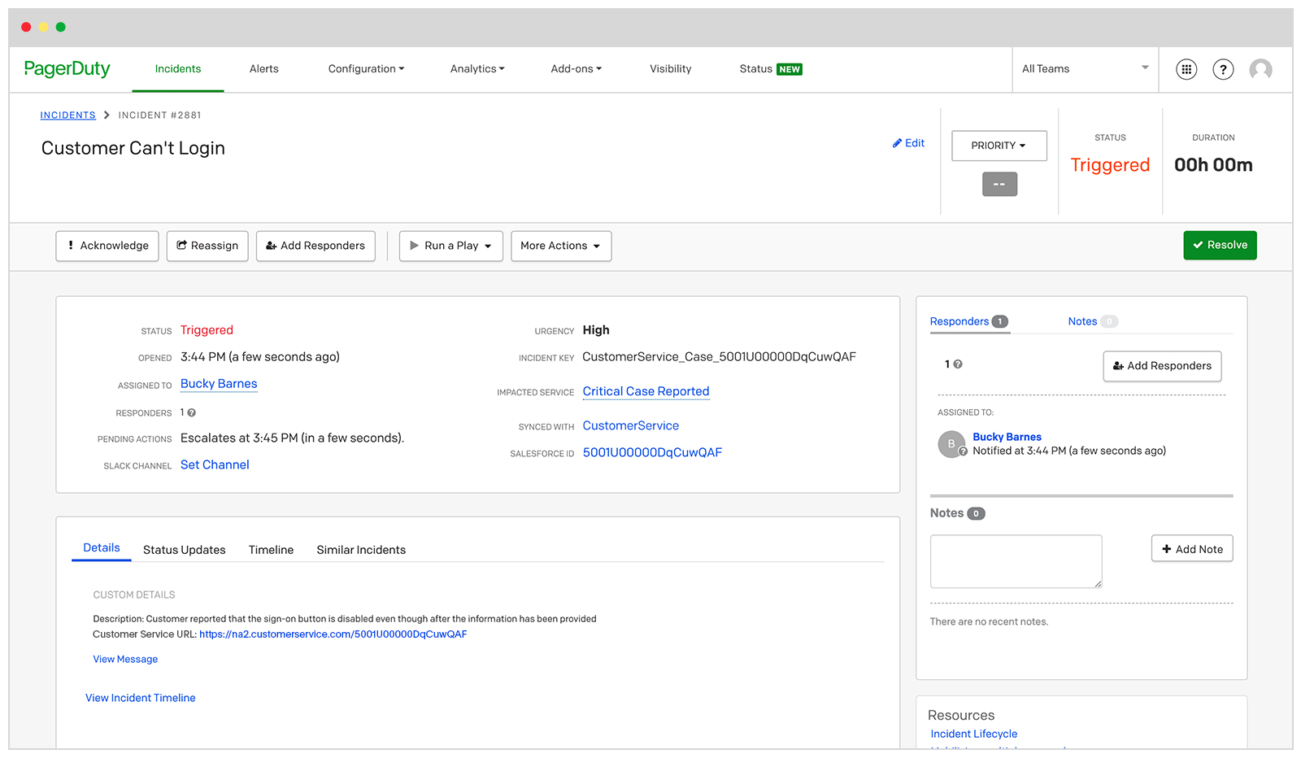Open the Incident Lifecycle resource link

coord(973,734)
